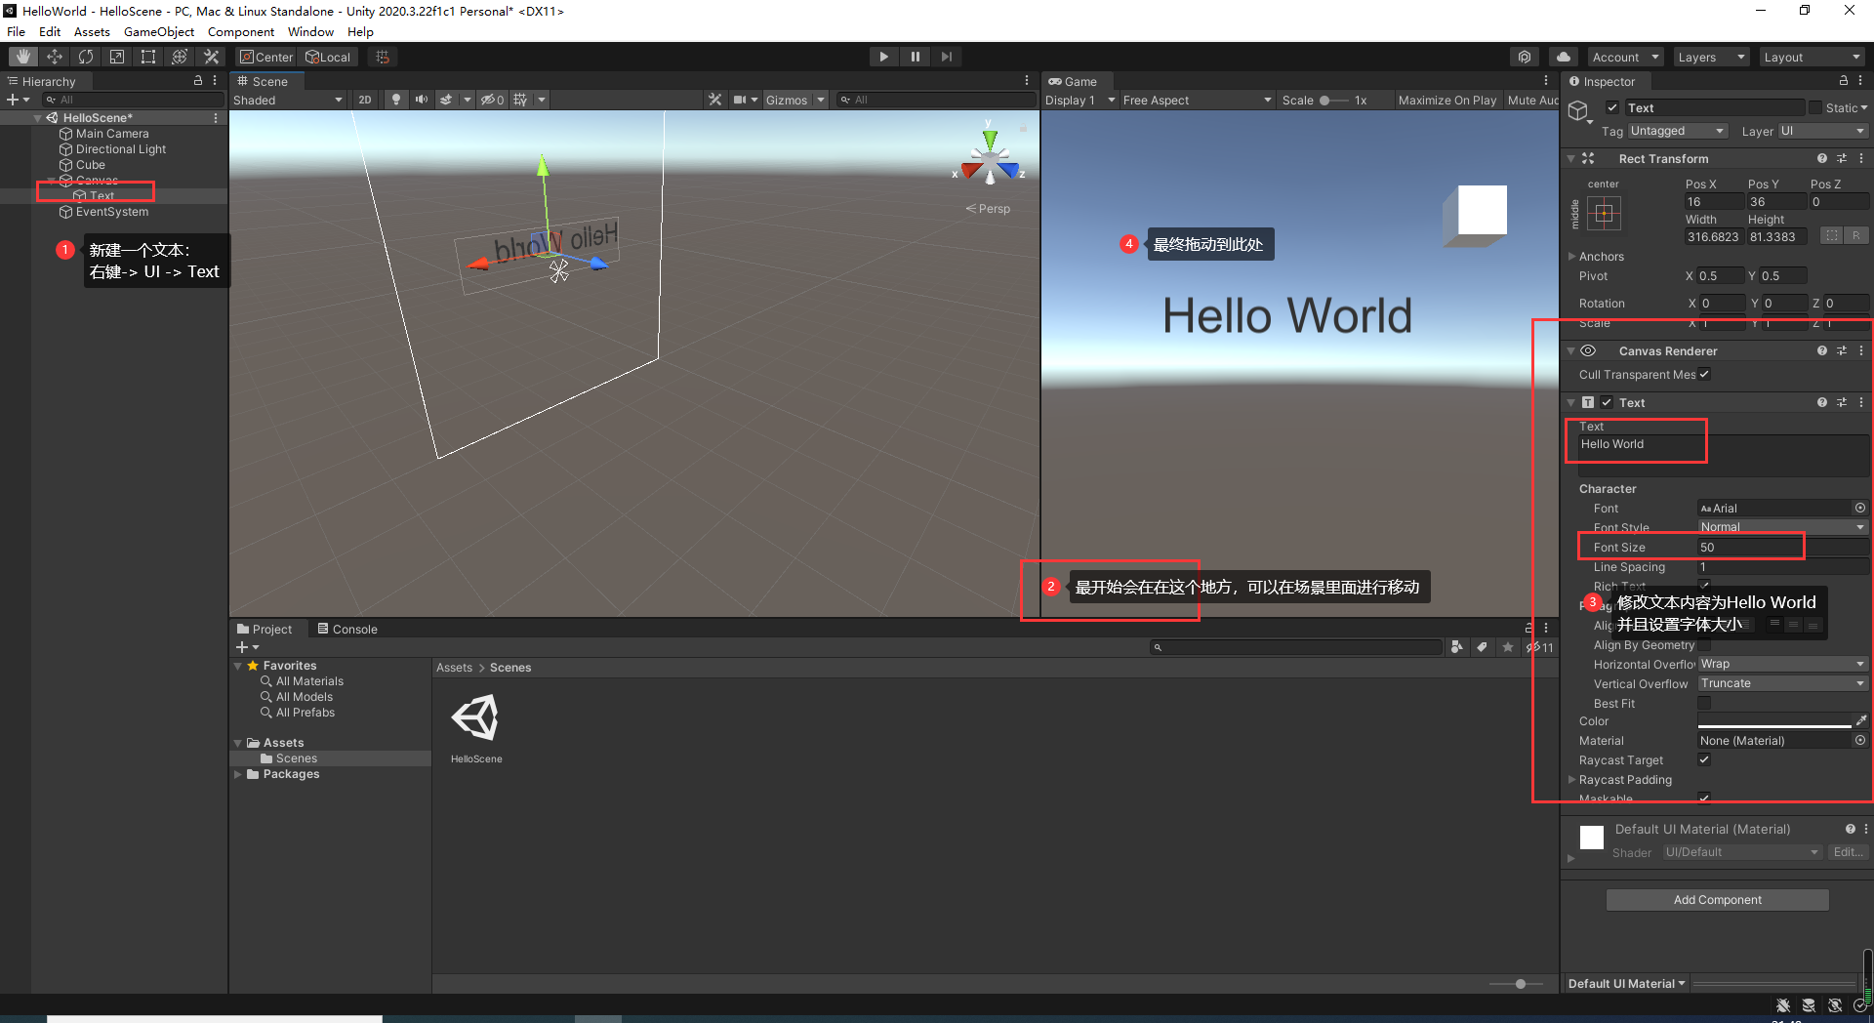The height and width of the screenshot is (1023, 1874).
Task: Open the Free Aspect dropdown
Action: [x=1197, y=100]
